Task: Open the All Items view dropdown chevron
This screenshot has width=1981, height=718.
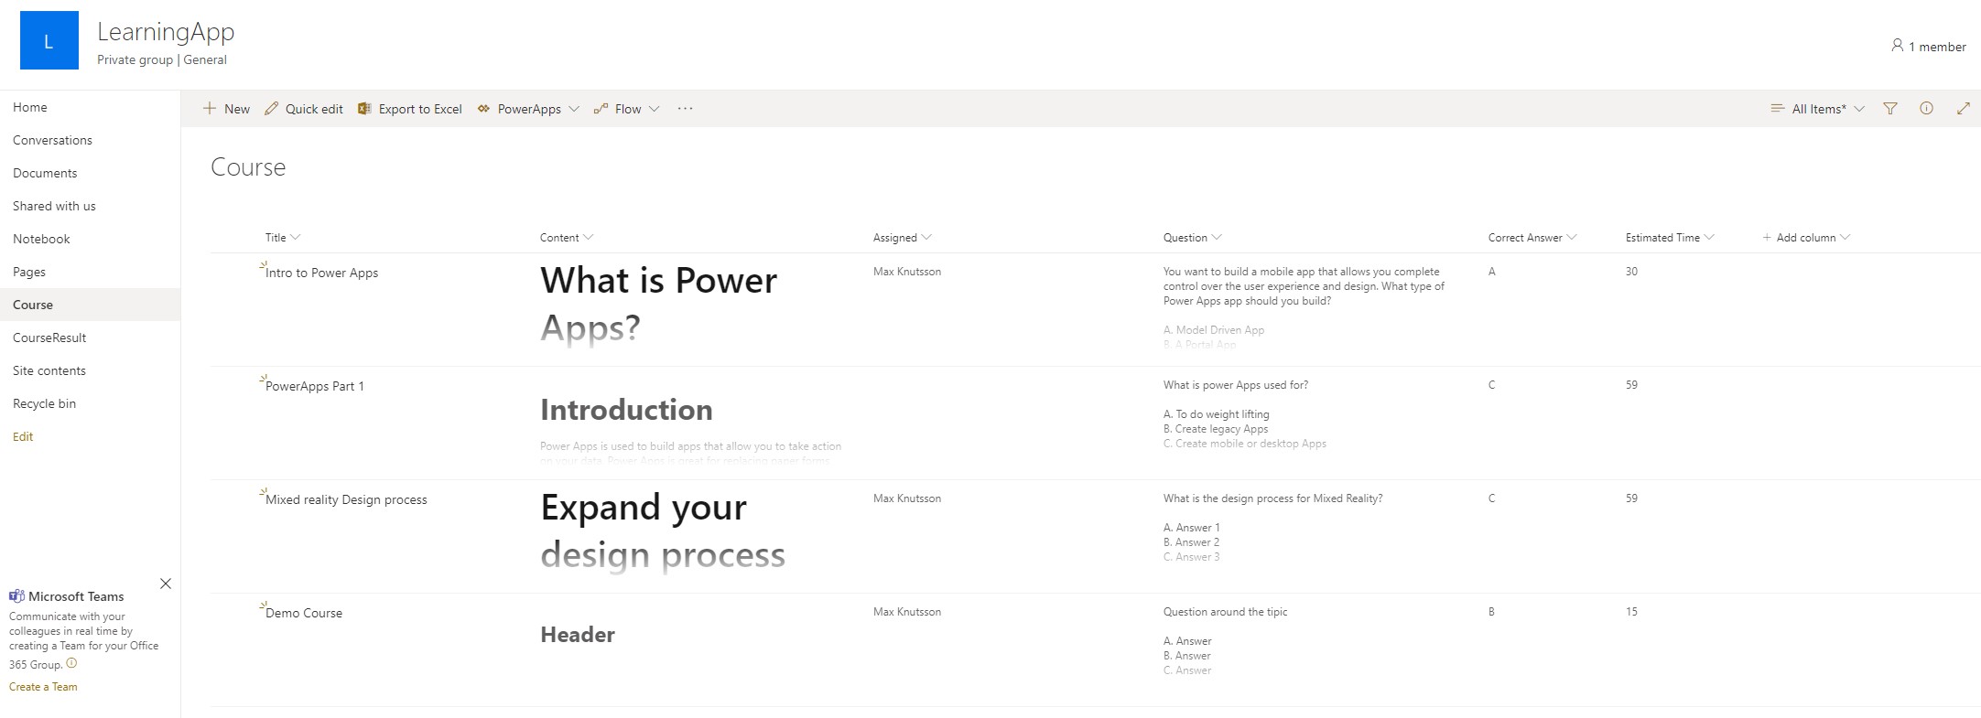Action: pos(1859,109)
